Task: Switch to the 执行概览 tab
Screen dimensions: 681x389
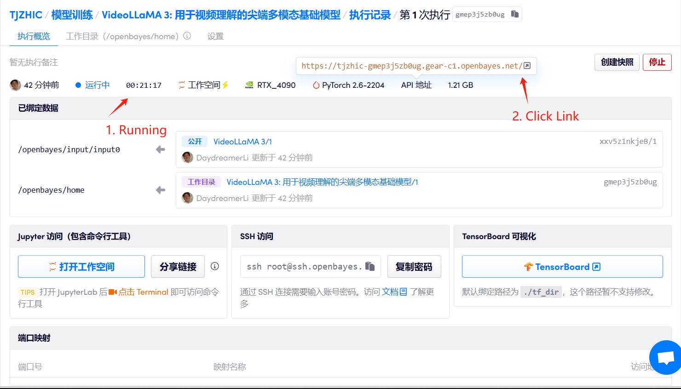Action: [x=34, y=36]
